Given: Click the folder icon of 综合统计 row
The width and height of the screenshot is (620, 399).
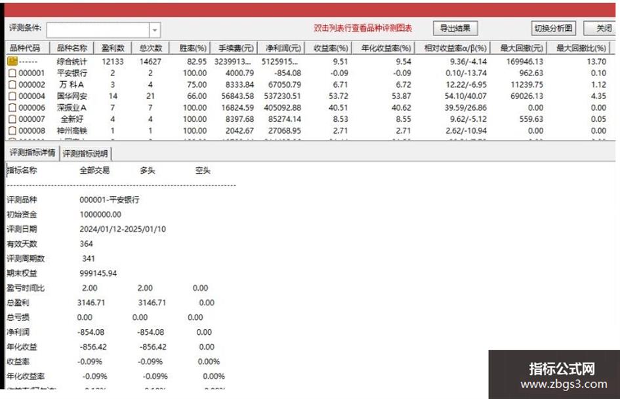Looking at the screenshot, I should [x=12, y=61].
